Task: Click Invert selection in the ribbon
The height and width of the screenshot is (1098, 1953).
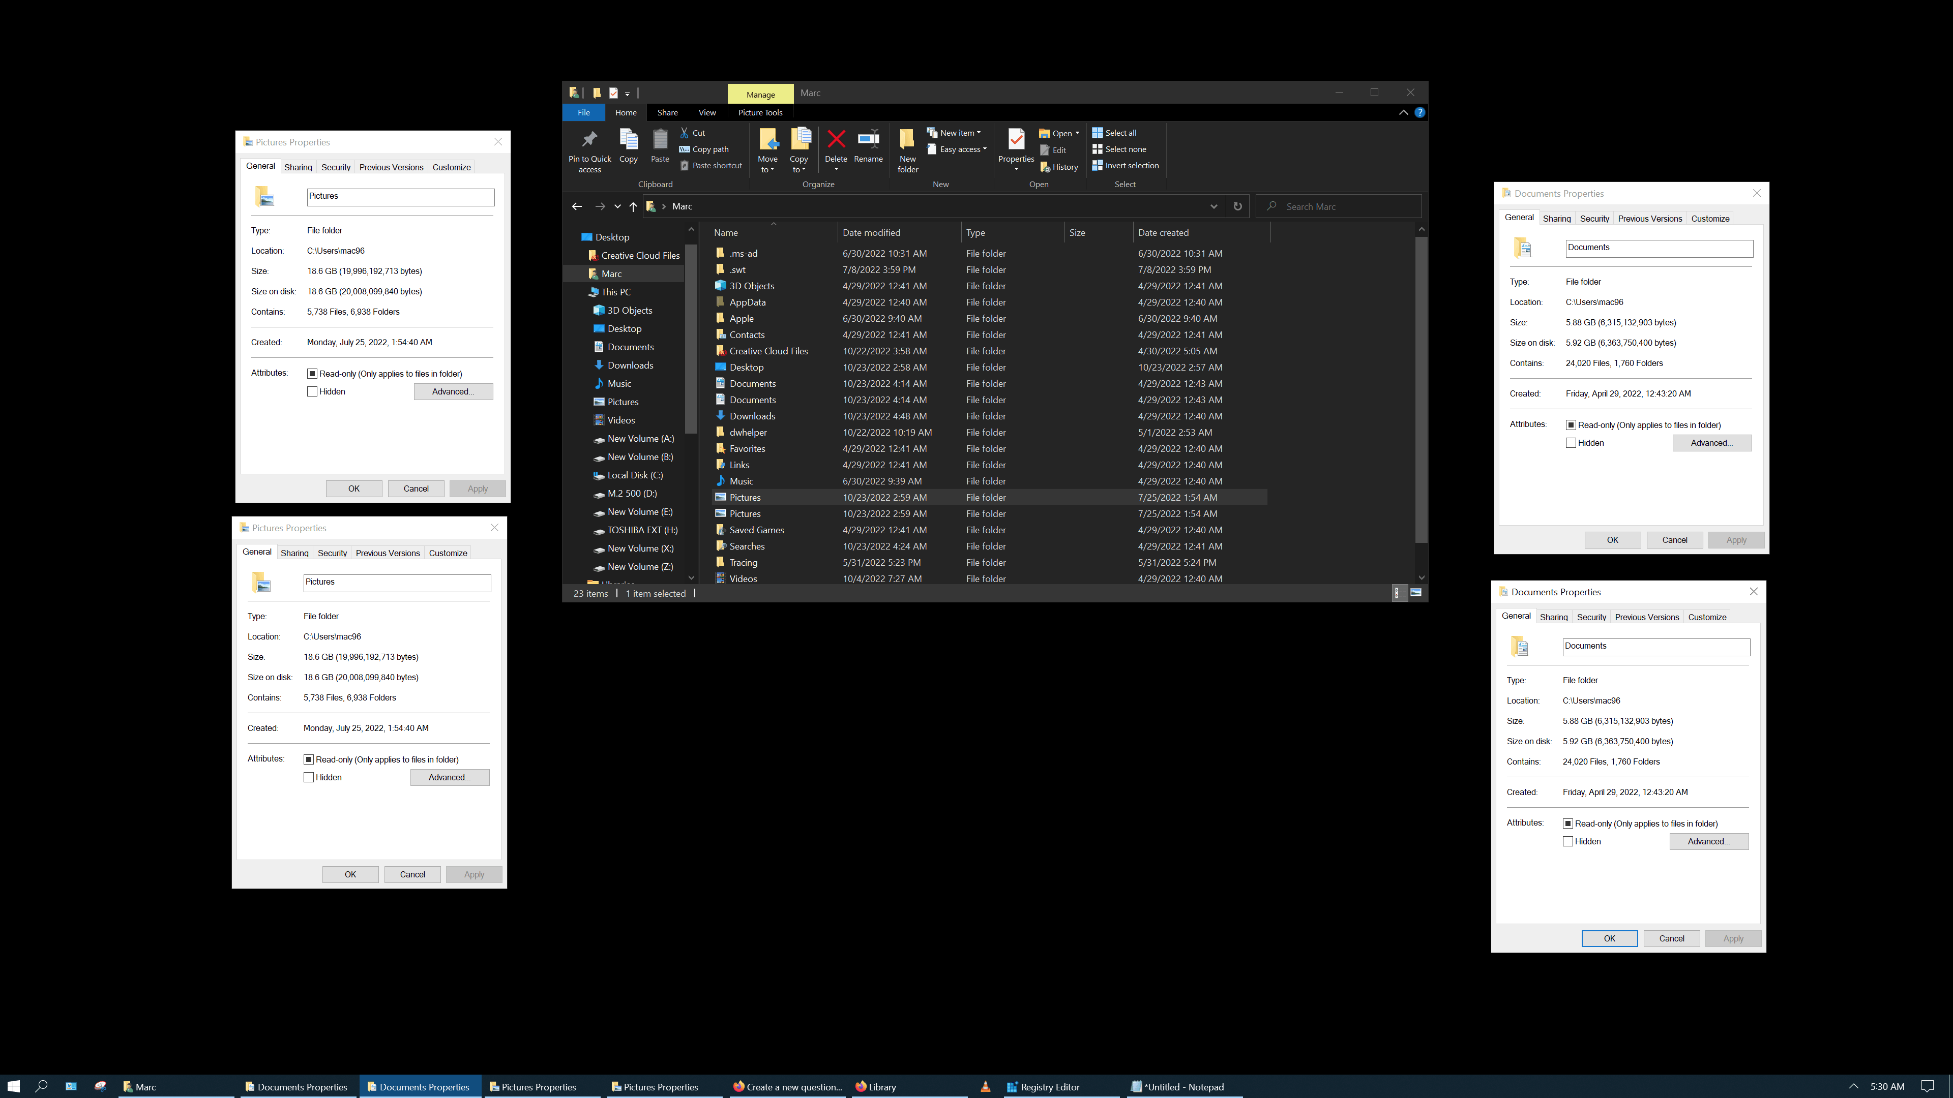Action: pyautogui.click(x=1125, y=165)
